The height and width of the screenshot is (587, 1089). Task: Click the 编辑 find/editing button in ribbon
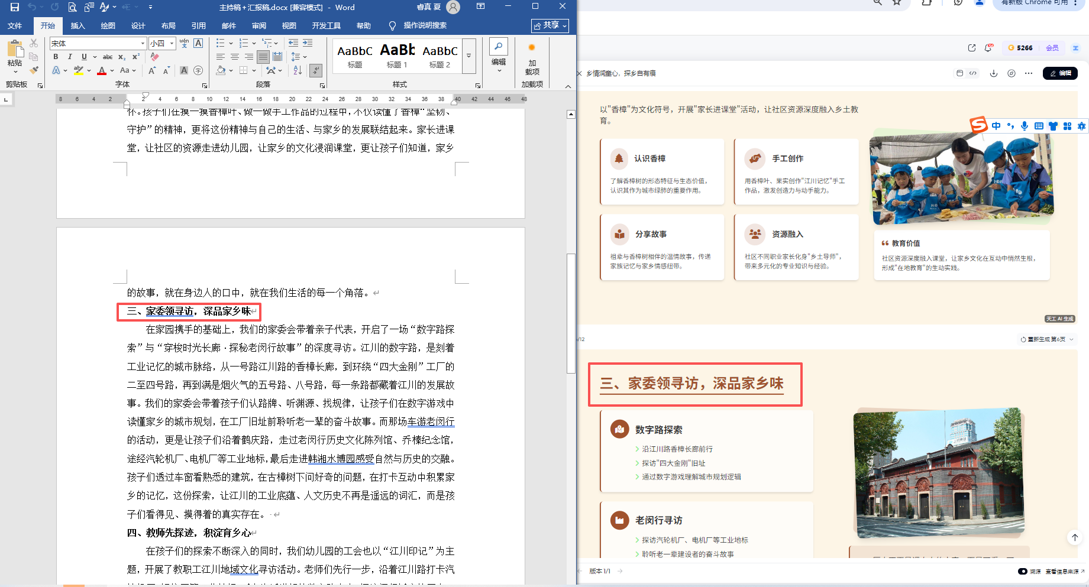pyautogui.click(x=499, y=56)
